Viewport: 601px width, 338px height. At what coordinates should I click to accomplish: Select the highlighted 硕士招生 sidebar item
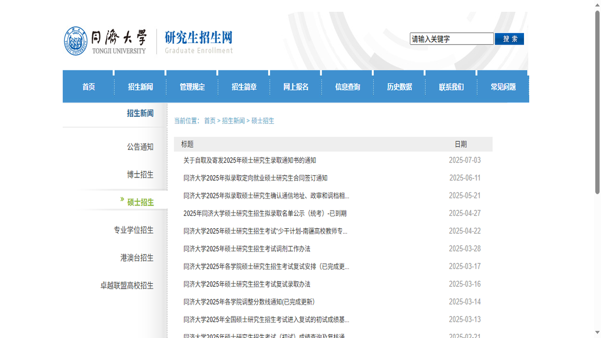click(x=139, y=202)
